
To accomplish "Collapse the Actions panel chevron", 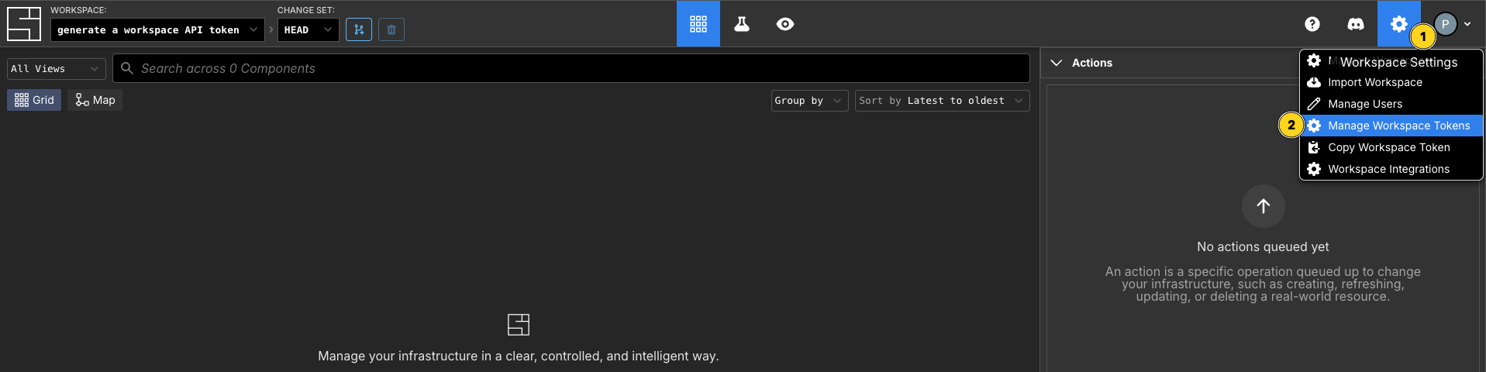I will tap(1056, 63).
